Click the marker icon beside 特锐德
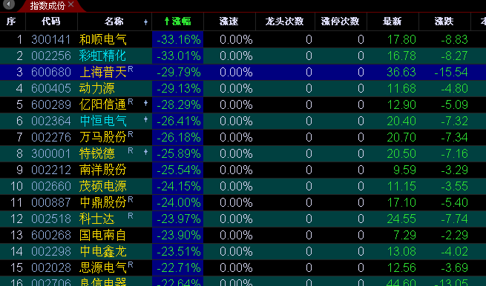 (145, 152)
